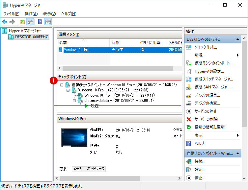Collapse the DESKTOP-068FEHC actions section
The width and height of the screenshot is (248, 190).
[237, 39]
